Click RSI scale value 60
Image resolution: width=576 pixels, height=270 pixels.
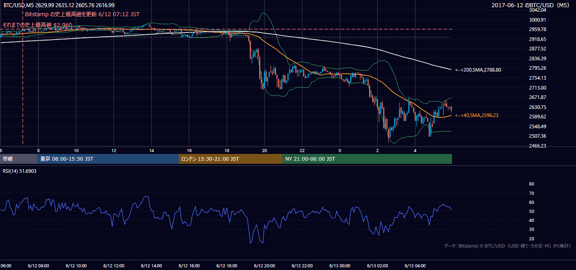click(531, 202)
